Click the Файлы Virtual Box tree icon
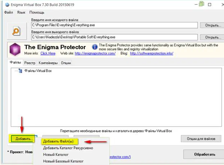The image size is (224, 165). [20, 71]
